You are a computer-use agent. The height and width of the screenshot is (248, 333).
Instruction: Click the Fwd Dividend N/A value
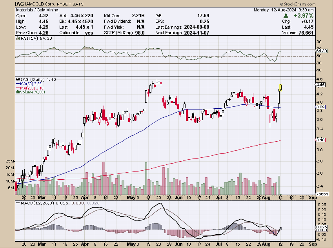(140, 22)
